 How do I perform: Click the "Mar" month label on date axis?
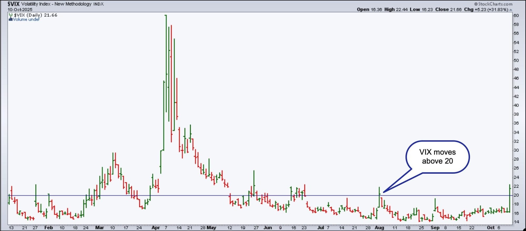(99, 228)
